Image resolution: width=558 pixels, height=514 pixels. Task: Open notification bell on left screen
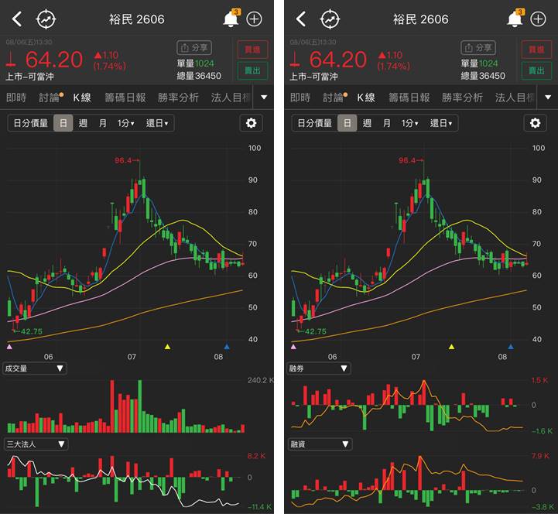pyautogui.click(x=231, y=18)
